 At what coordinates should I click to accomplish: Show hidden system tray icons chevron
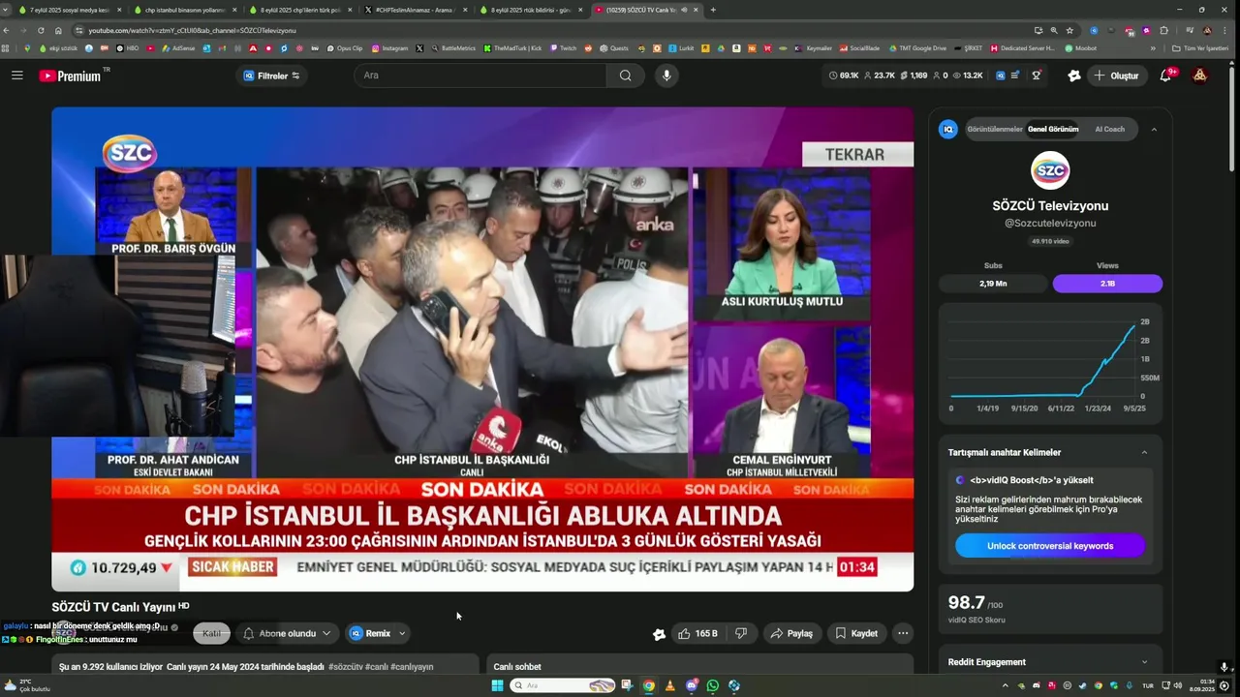click(1006, 685)
